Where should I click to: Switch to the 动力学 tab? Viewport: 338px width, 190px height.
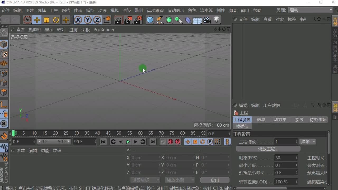coord(280,120)
